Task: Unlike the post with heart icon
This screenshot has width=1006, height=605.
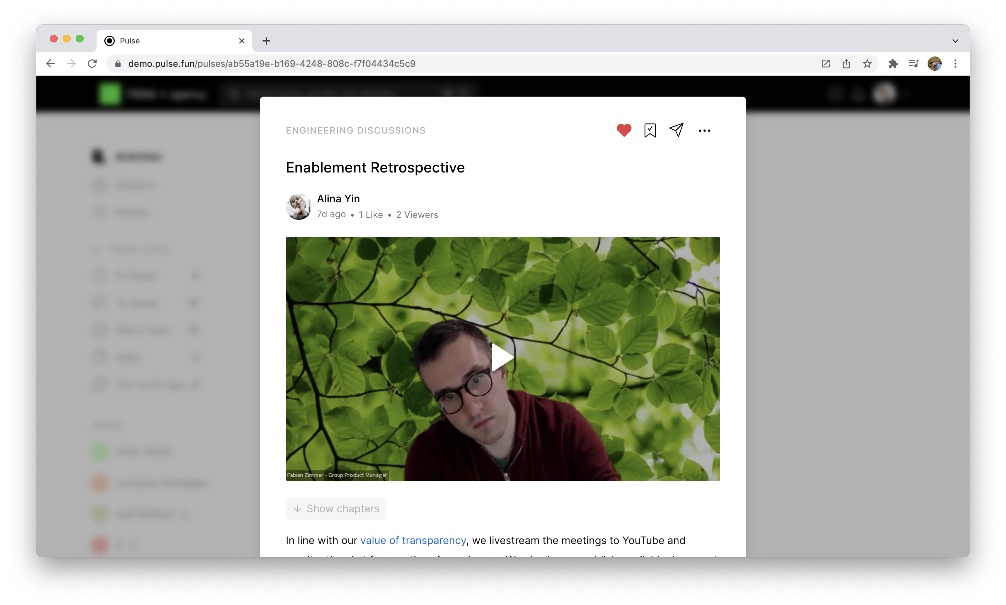Action: [623, 130]
